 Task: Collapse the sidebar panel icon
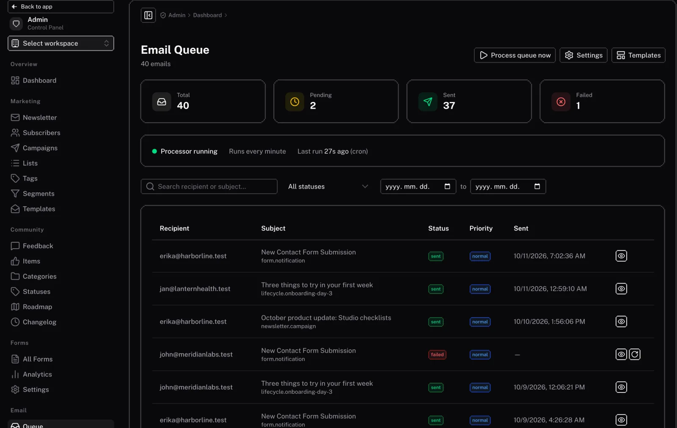(148, 15)
